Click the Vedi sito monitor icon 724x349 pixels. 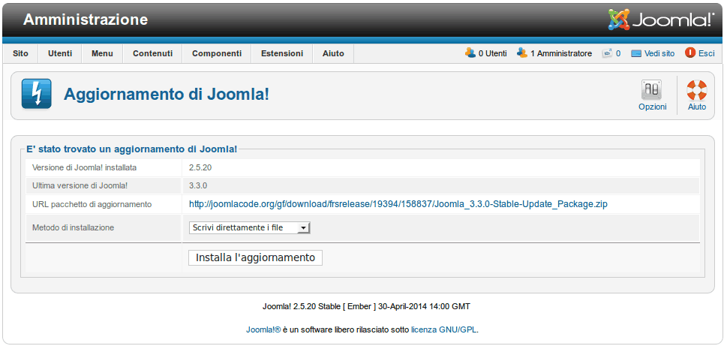click(636, 53)
